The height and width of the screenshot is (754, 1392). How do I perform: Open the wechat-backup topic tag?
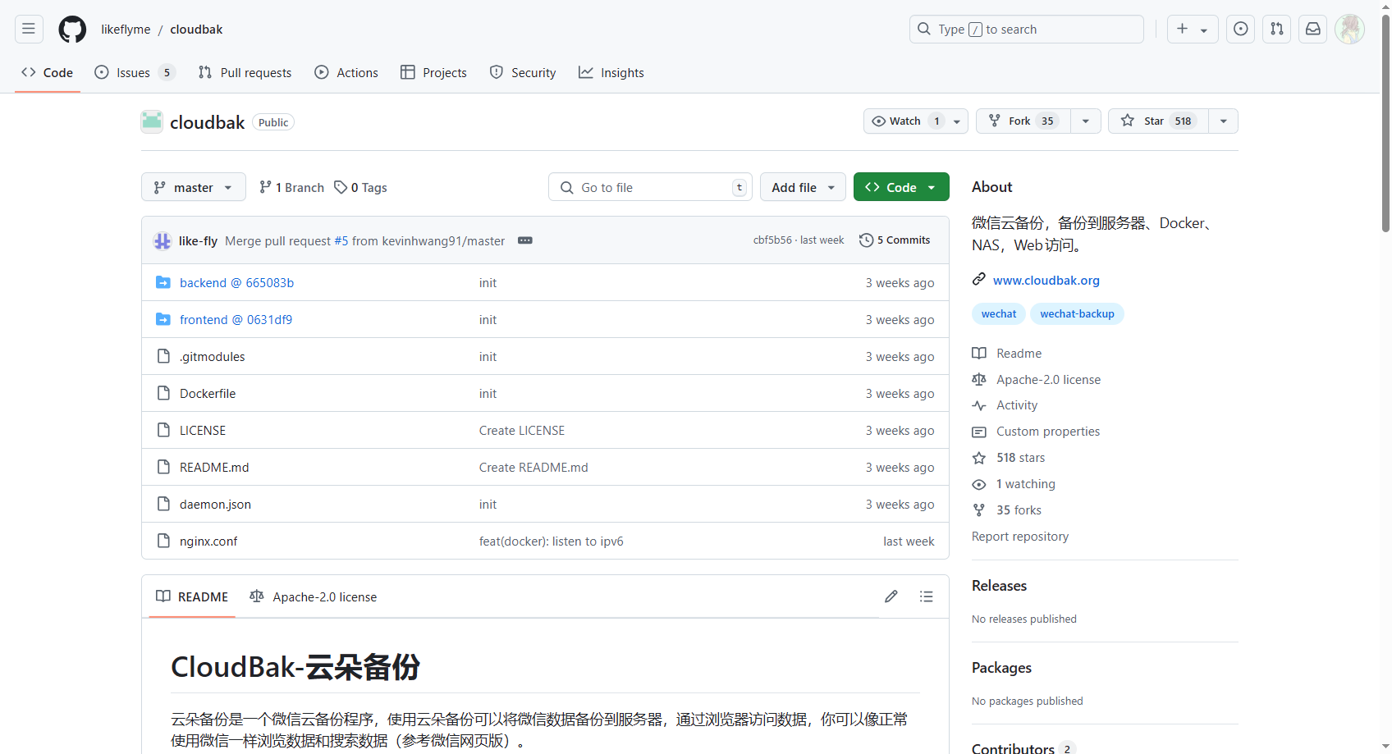(1077, 313)
